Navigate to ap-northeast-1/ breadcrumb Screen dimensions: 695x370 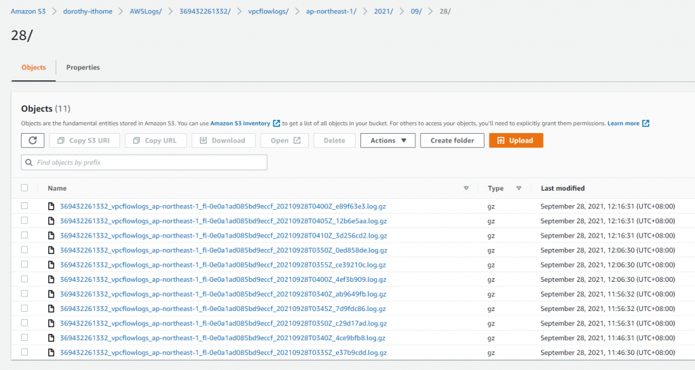331,12
